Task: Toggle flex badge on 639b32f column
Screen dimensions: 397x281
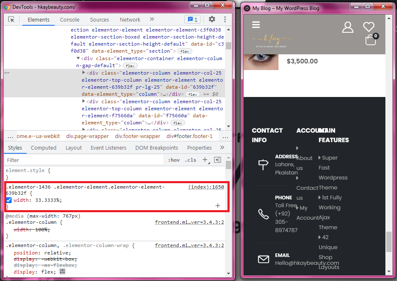Action: (x=193, y=94)
